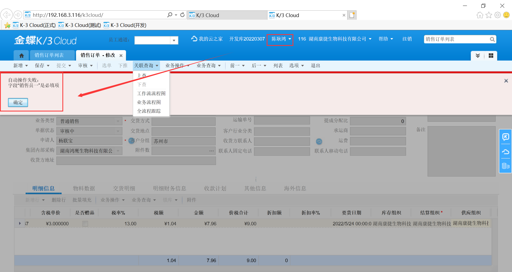Dismiss the error banner with X

pyautogui.click(x=506, y=81)
